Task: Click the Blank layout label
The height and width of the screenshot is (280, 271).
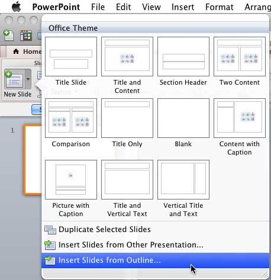Action: [x=183, y=144]
